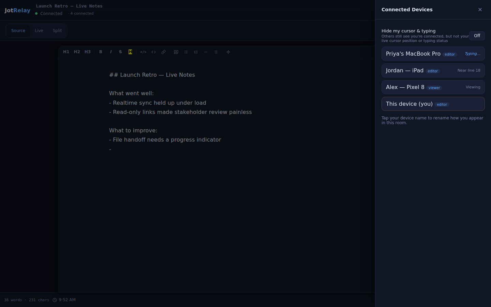Click the JotRelay logo
The image size is (491, 307).
coord(17,10)
